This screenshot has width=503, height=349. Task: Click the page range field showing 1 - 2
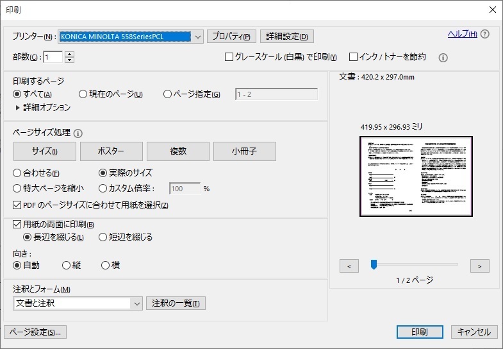277,94
